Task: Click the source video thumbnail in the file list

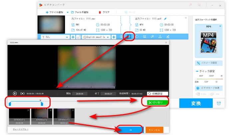Action: [x=51, y=25]
